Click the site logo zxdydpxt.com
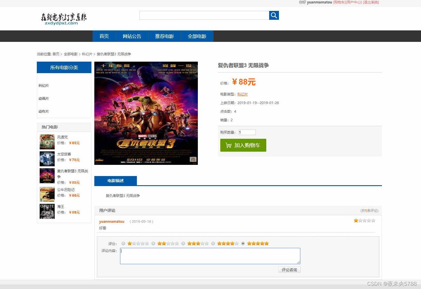The width and height of the screenshot is (421, 289). (x=64, y=19)
